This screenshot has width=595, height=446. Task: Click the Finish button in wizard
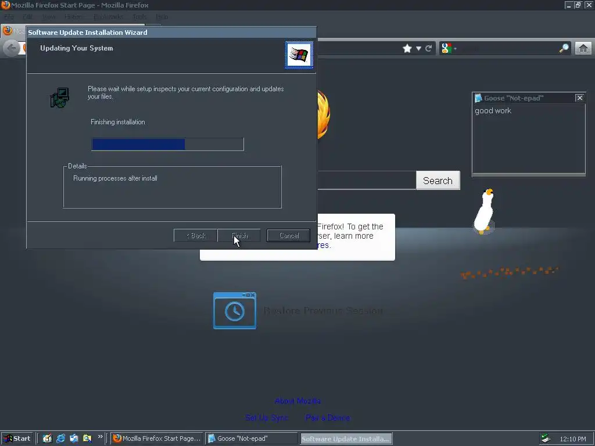point(239,236)
